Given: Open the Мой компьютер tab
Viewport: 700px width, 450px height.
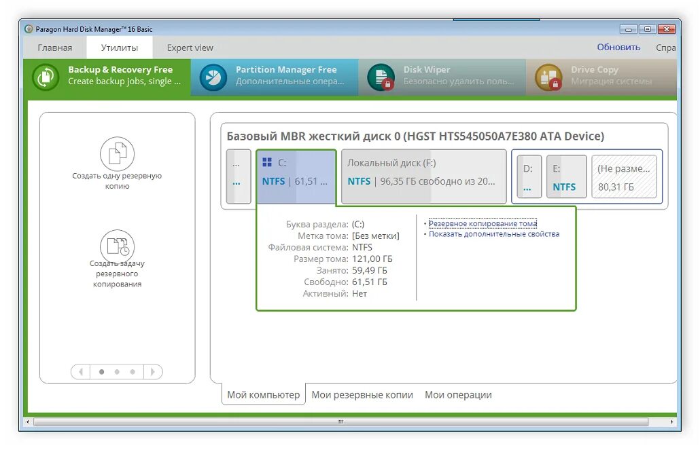Looking at the screenshot, I should [x=264, y=395].
